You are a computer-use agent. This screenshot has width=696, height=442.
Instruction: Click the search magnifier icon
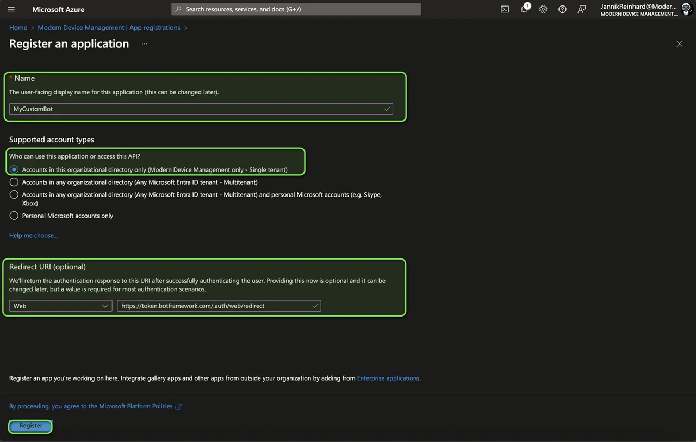pyautogui.click(x=178, y=9)
